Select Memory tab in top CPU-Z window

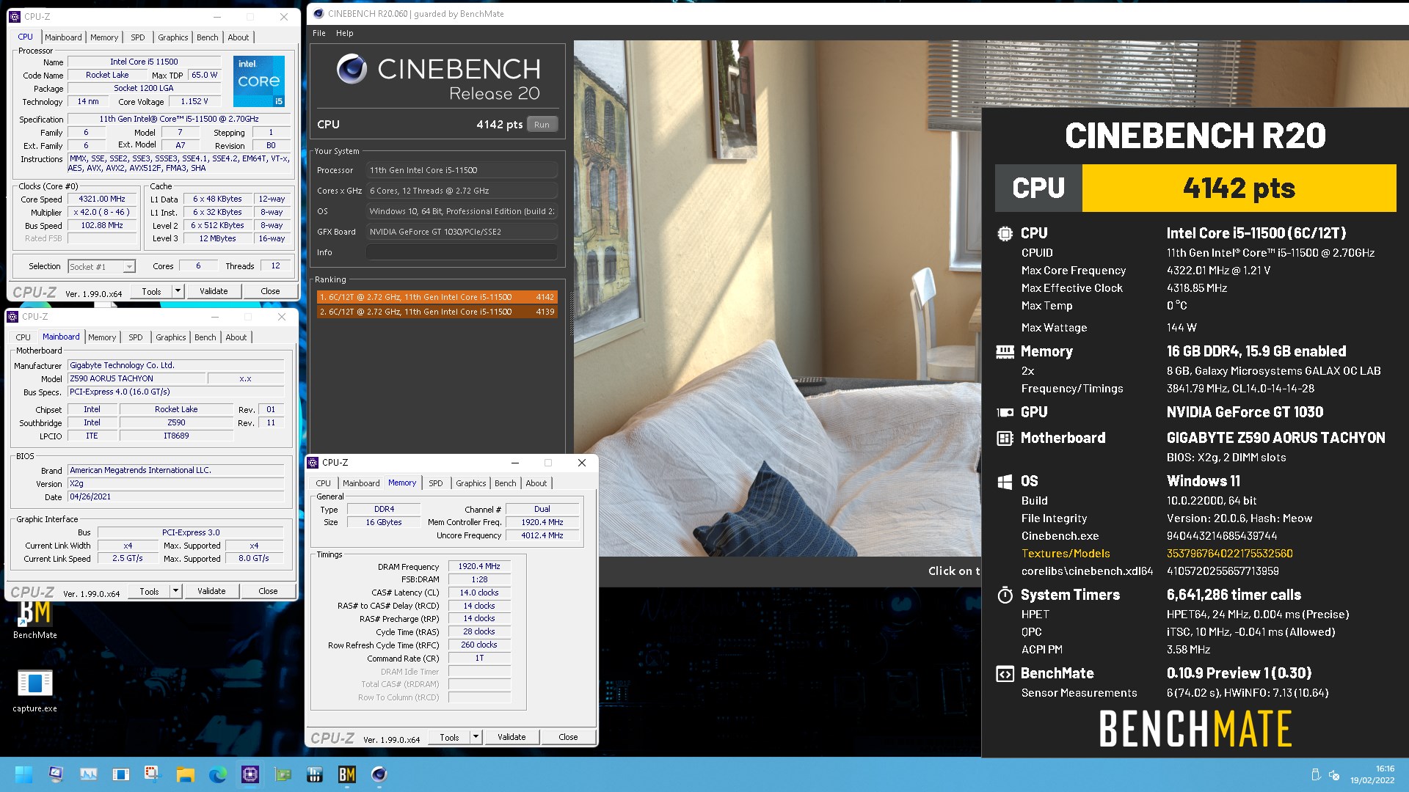click(104, 37)
